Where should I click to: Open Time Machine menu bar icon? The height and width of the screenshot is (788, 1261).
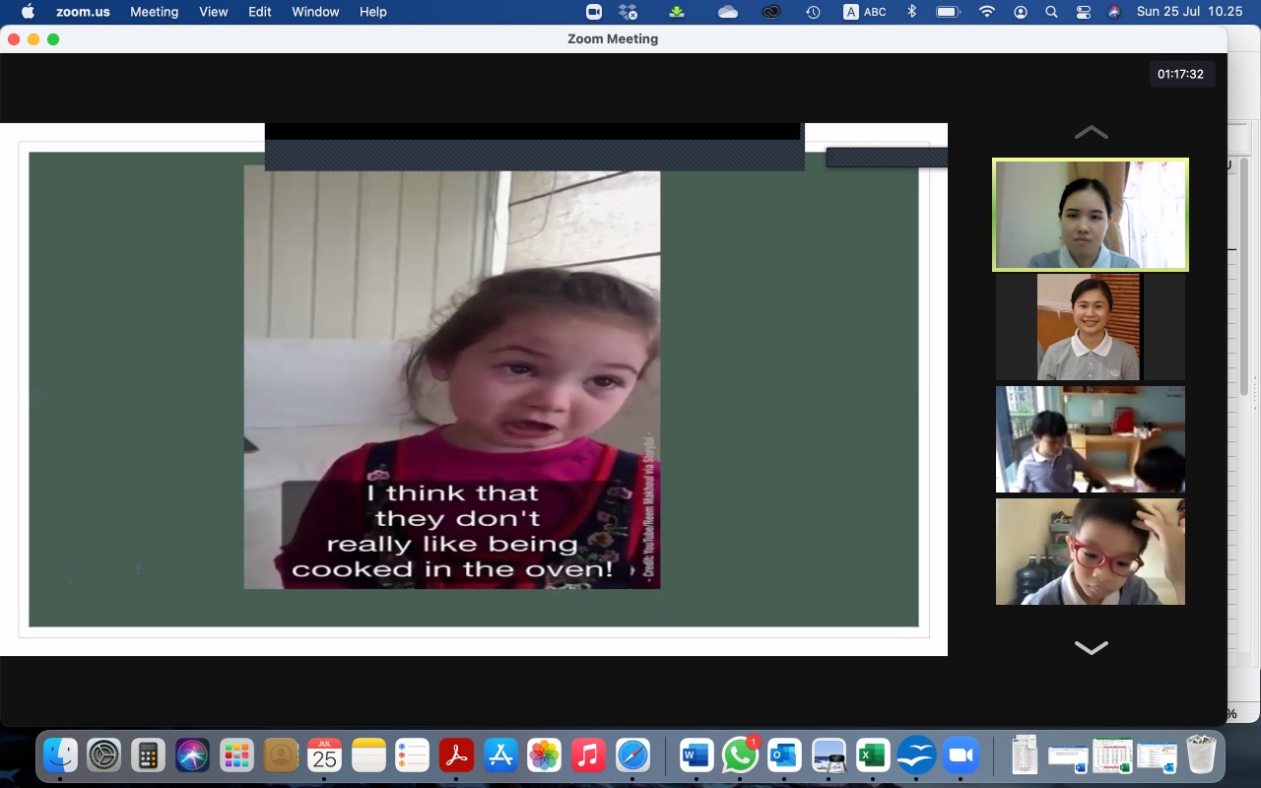[813, 12]
